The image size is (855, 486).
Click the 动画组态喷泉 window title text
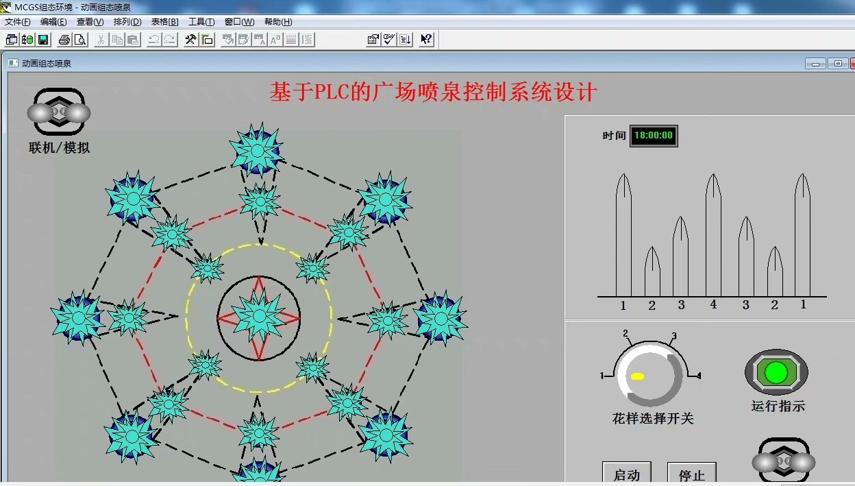click(47, 64)
